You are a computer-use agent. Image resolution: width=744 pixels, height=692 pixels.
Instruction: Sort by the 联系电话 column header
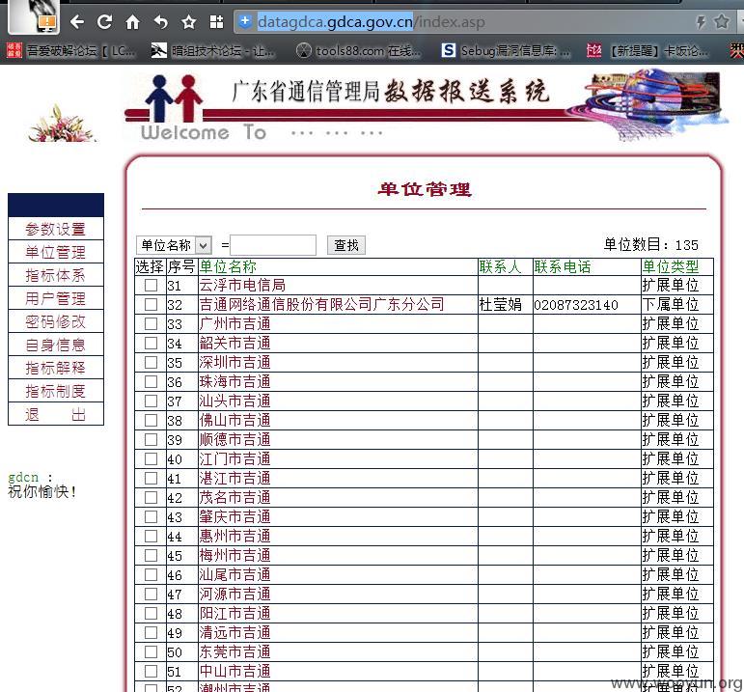click(x=563, y=267)
